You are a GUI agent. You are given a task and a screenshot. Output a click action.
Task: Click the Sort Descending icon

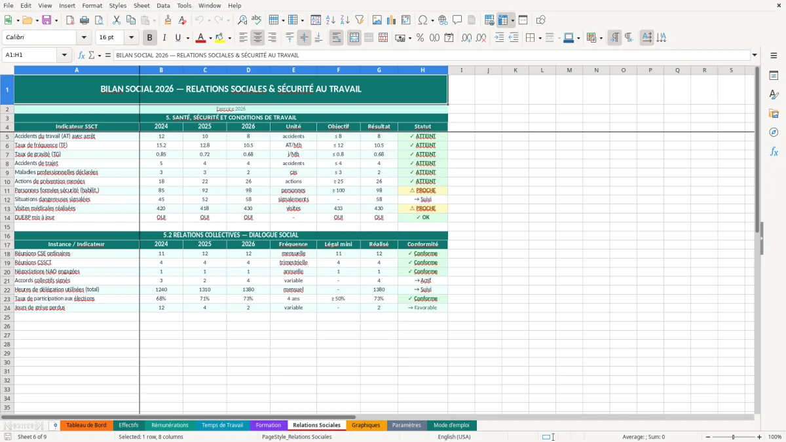pyautogui.click(x=345, y=20)
